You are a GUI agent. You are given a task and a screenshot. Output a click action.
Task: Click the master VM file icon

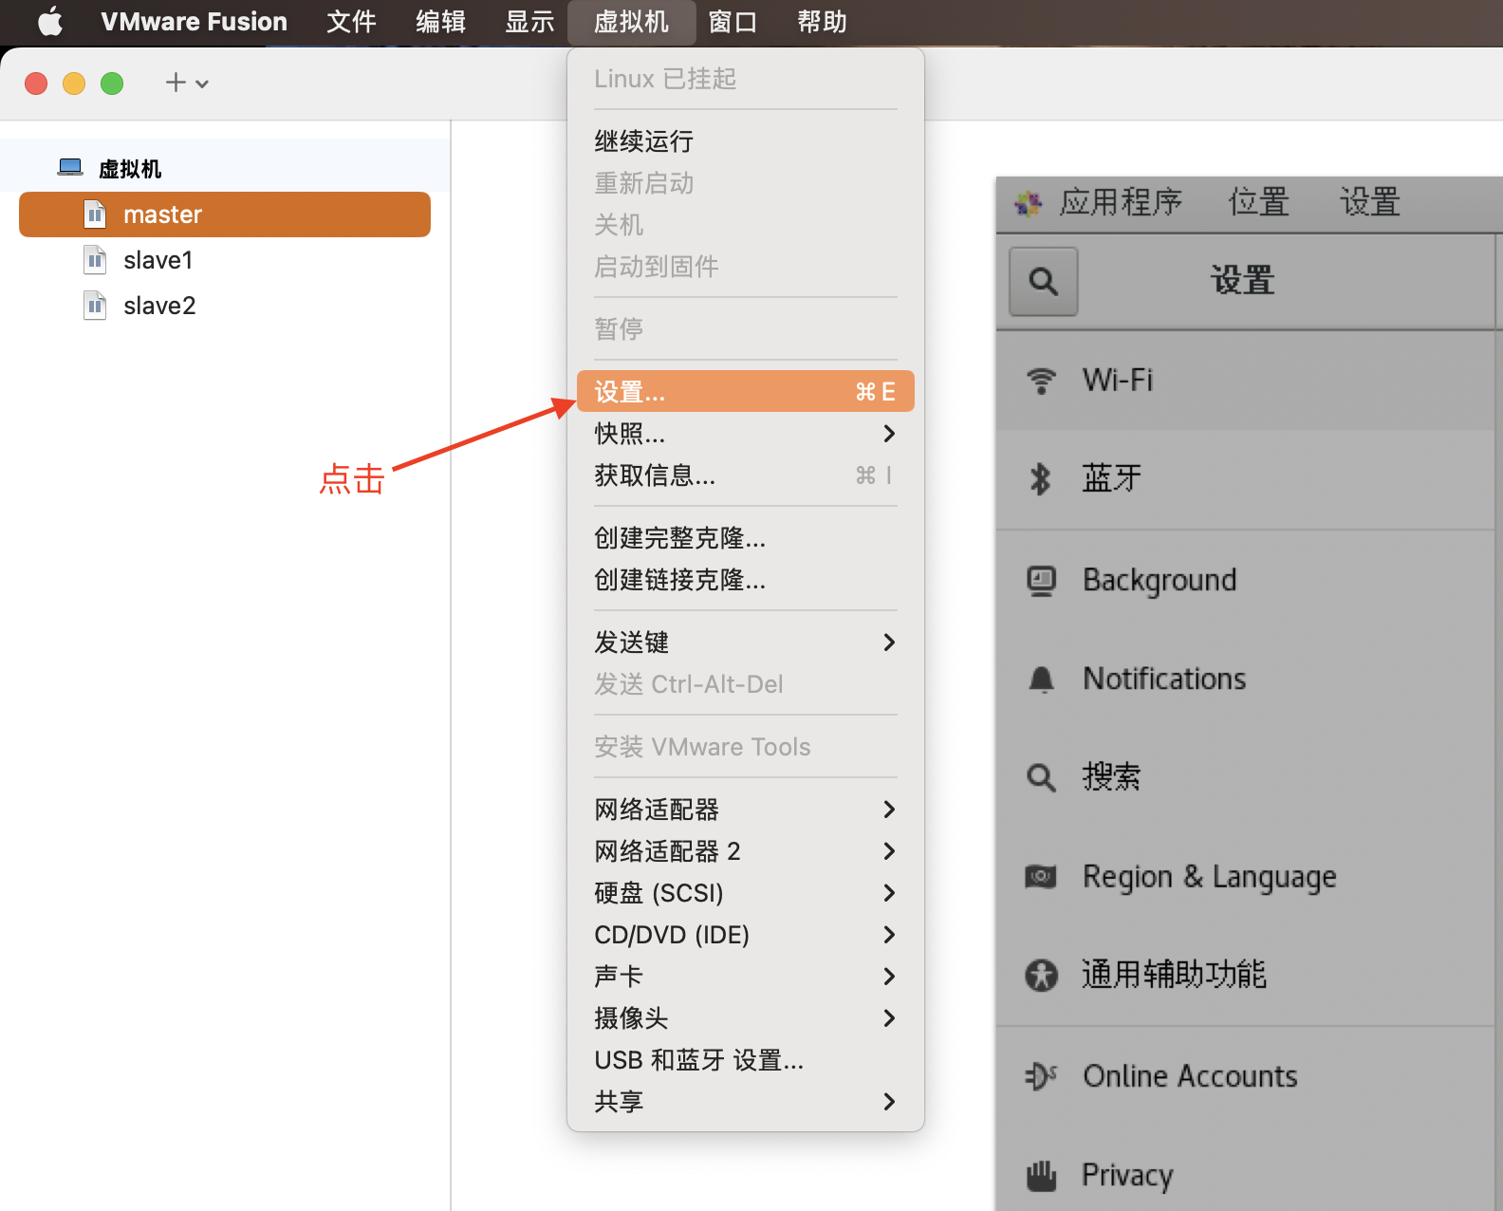click(x=95, y=214)
